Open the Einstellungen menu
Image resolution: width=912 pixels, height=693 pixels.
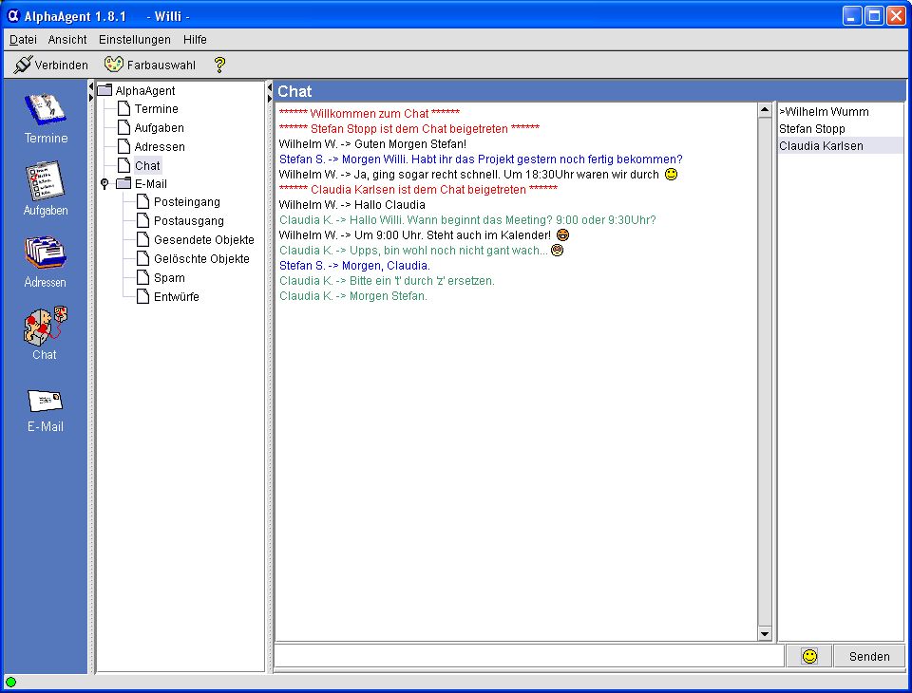(x=134, y=40)
